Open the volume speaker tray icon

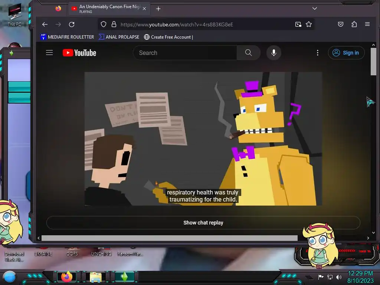coord(338,277)
